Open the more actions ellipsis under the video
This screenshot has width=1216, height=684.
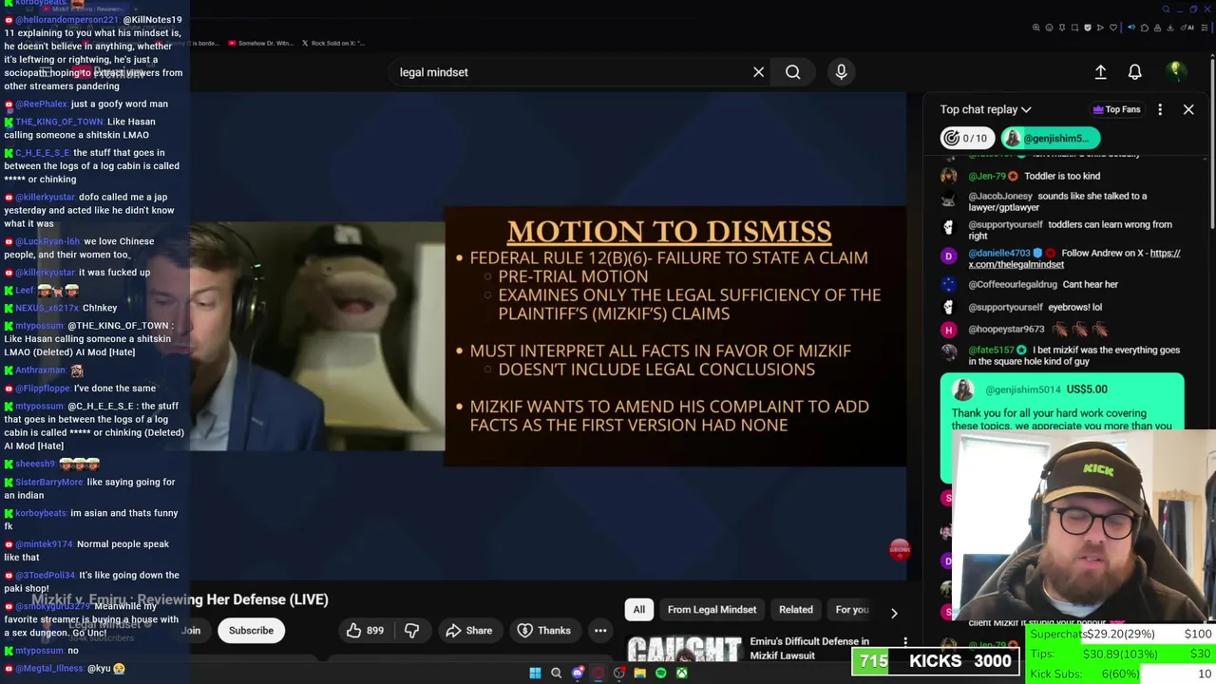[600, 631]
